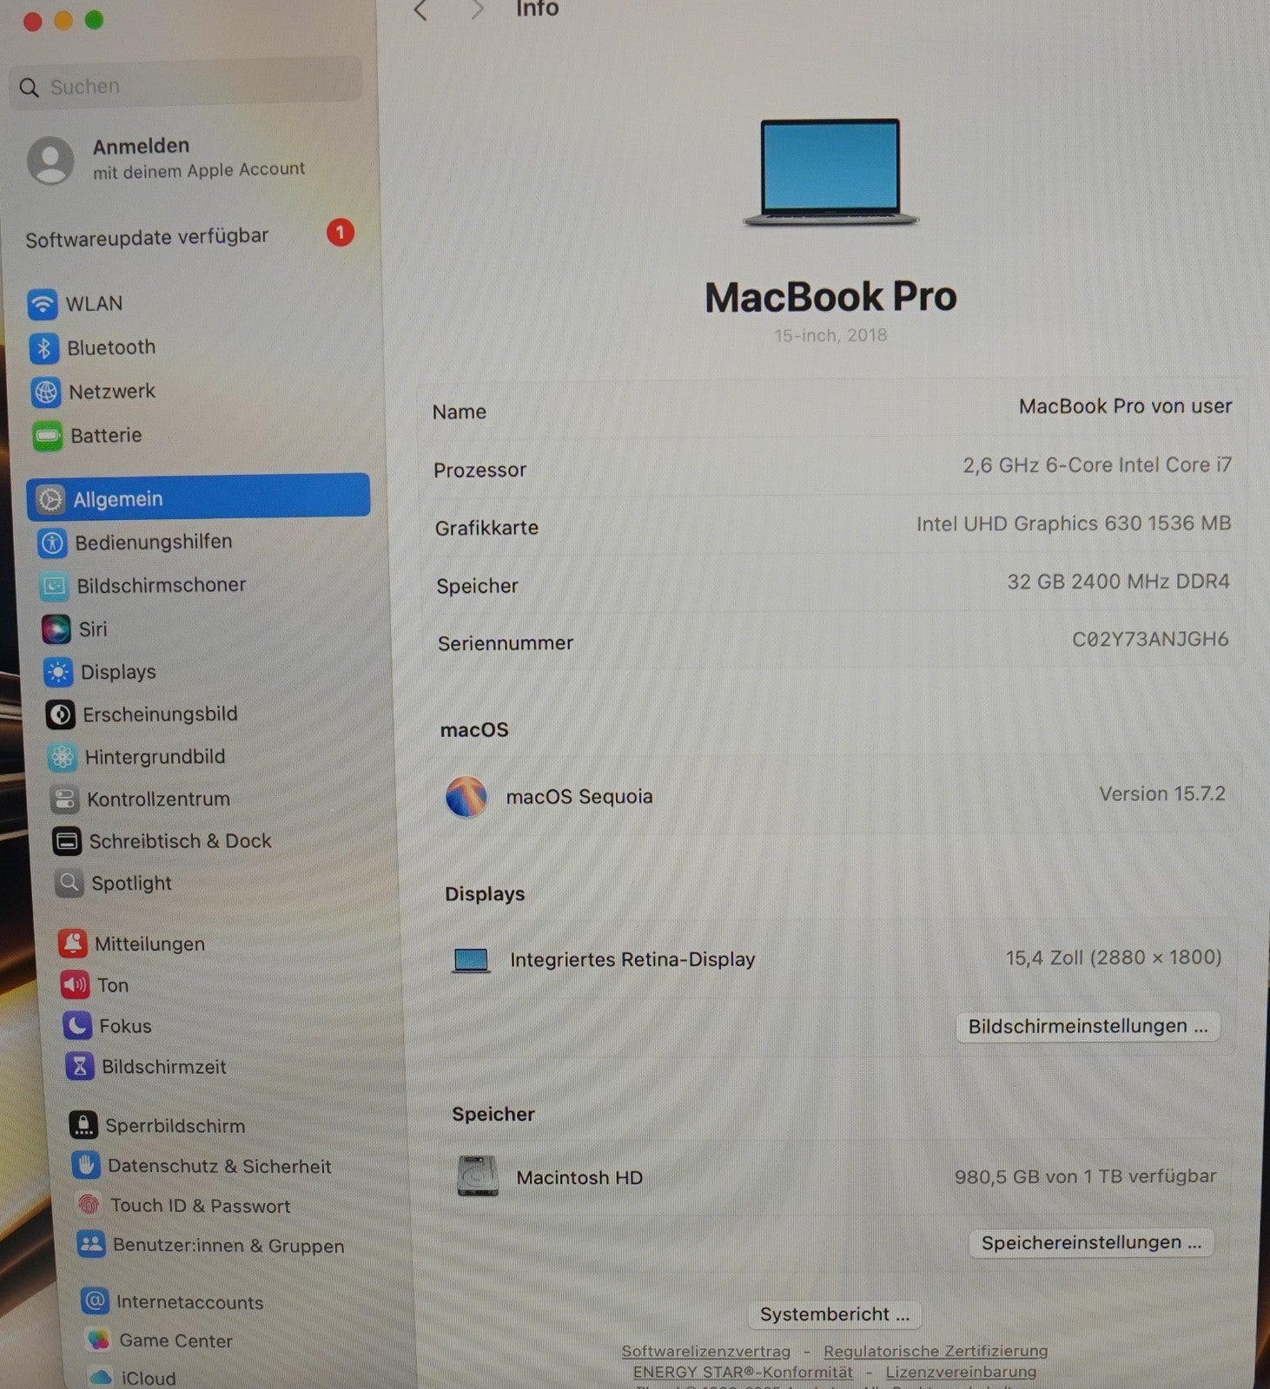
Task: Click the 15,4 Zoll (2880 × 1800) text
Action: click(1114, 958)
